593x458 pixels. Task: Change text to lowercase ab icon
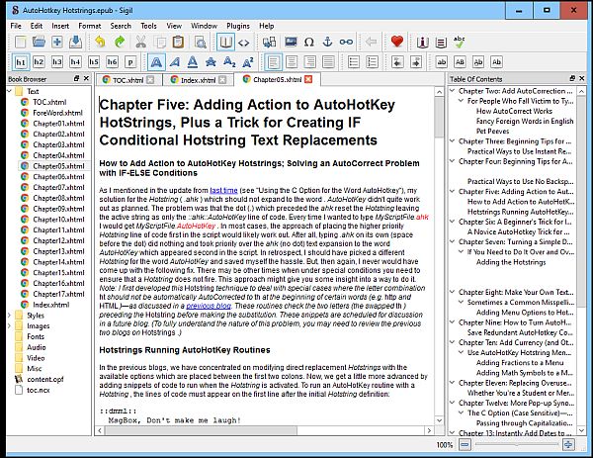pos(442,62)
